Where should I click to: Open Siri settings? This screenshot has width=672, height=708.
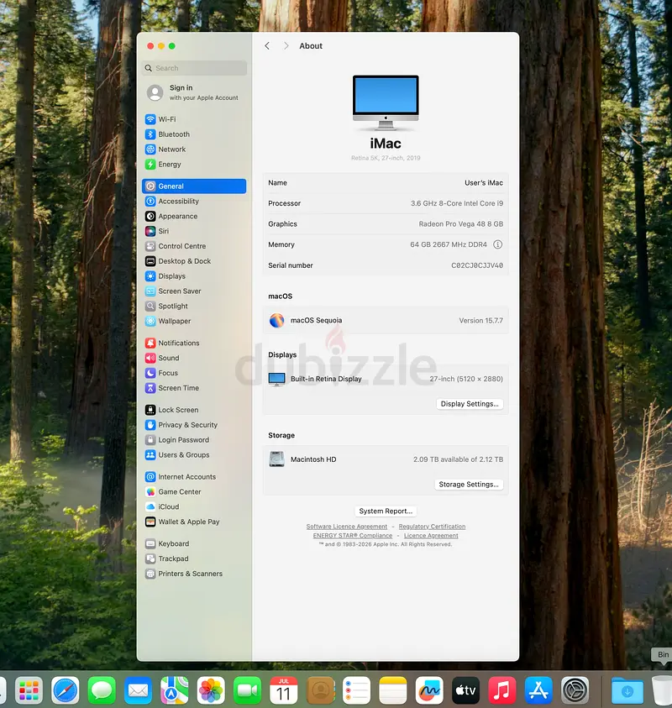(194, 231)
